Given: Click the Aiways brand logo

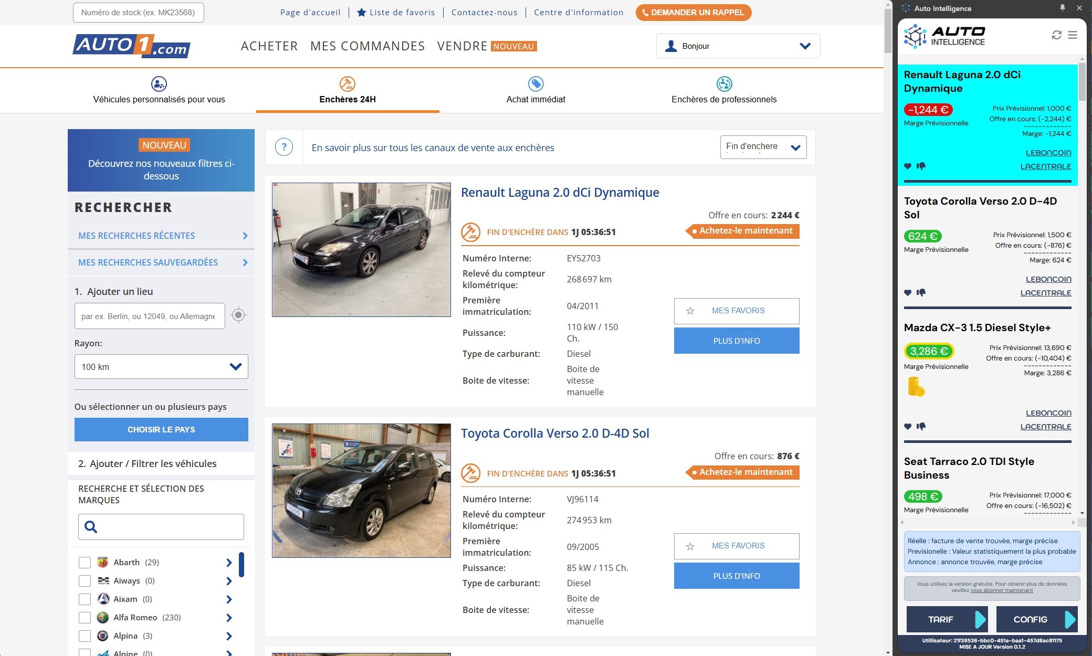Looking at the screenshot, I should (x=103, y=580).
